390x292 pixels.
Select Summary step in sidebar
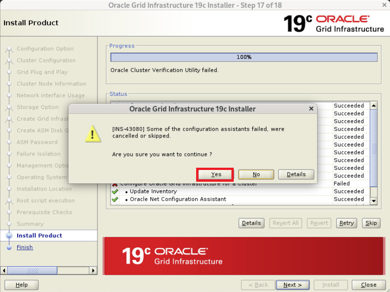point(30,224)
